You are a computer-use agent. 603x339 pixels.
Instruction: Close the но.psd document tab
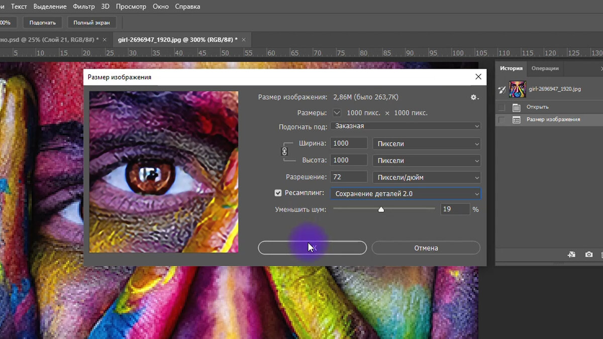tap(105, 39)
